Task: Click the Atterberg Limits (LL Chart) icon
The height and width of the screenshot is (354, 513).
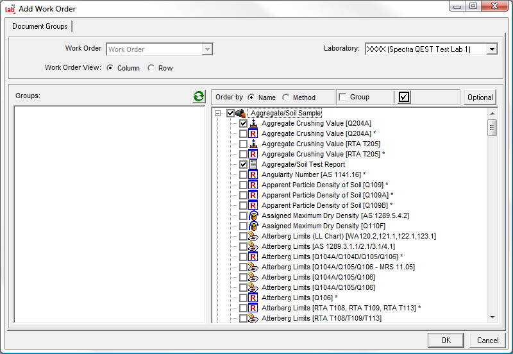Action: coord(253,236)
